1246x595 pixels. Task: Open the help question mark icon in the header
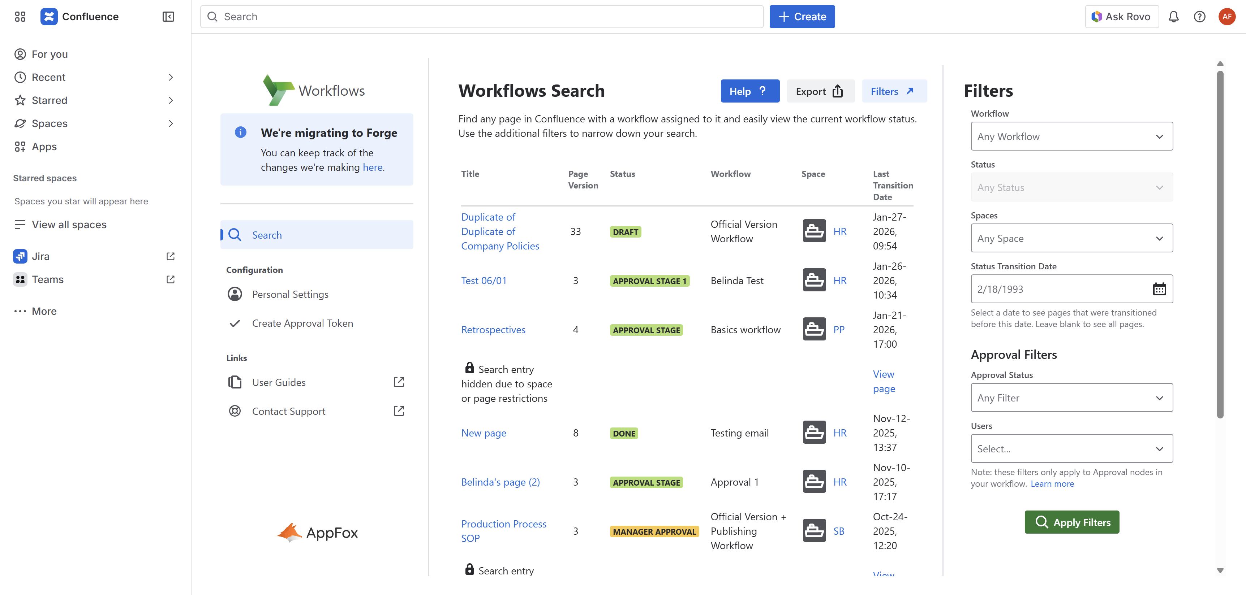1199,17
